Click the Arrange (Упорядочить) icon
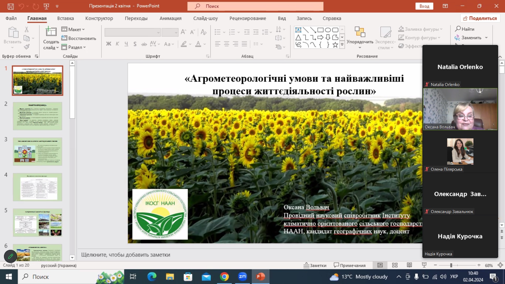Image resolution: width=505 pixels, height=284 pixels. click(360, 32)
